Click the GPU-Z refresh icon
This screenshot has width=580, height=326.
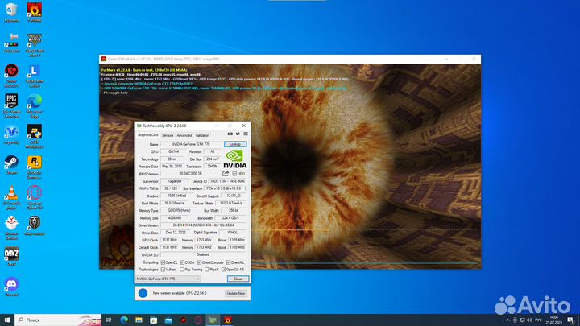point(238,134)
